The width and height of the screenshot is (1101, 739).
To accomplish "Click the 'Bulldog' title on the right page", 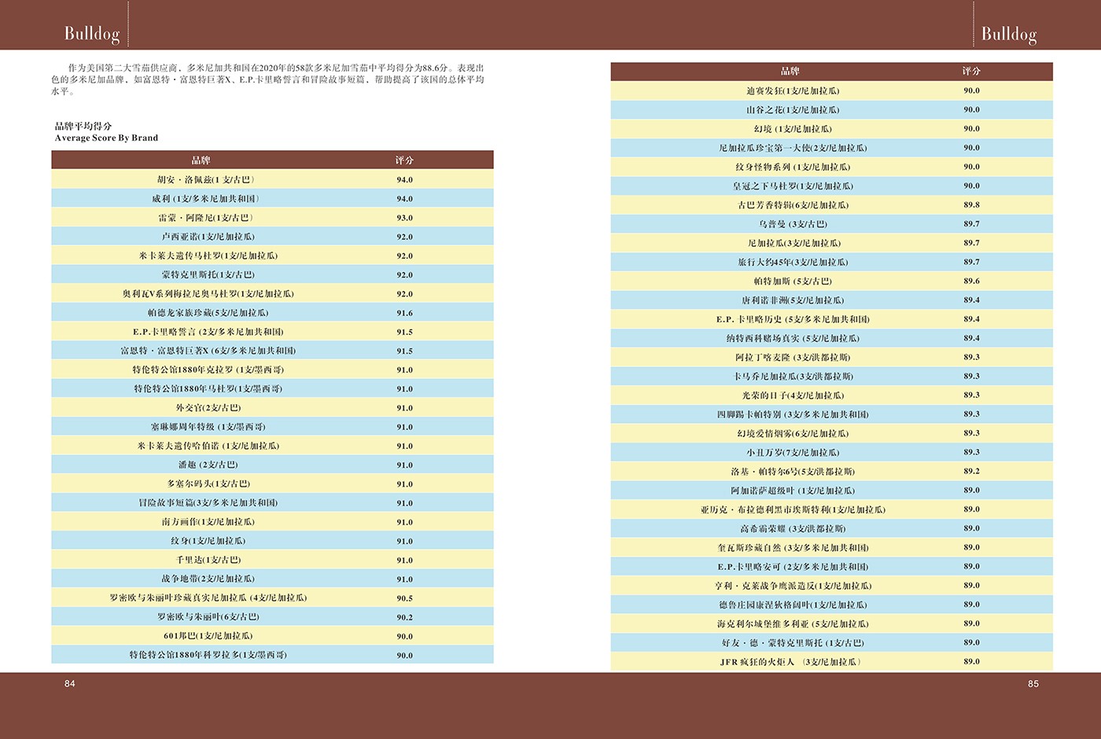I will (x=1009, y=33).
